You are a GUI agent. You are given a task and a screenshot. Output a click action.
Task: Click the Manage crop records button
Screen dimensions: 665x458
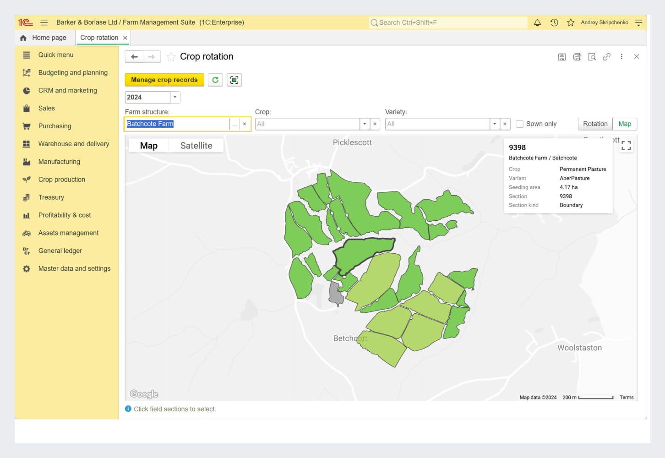point(164,80)
